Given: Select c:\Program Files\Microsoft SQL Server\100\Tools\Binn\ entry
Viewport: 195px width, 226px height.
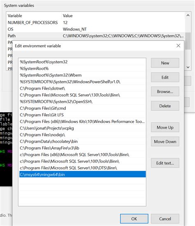Looking at the screenshot, I should point(82,161).
